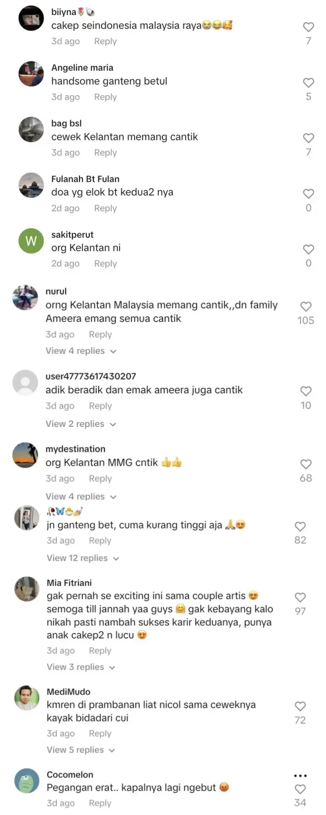Like biiyna's comment with the heart icon

tap(308, 27)
